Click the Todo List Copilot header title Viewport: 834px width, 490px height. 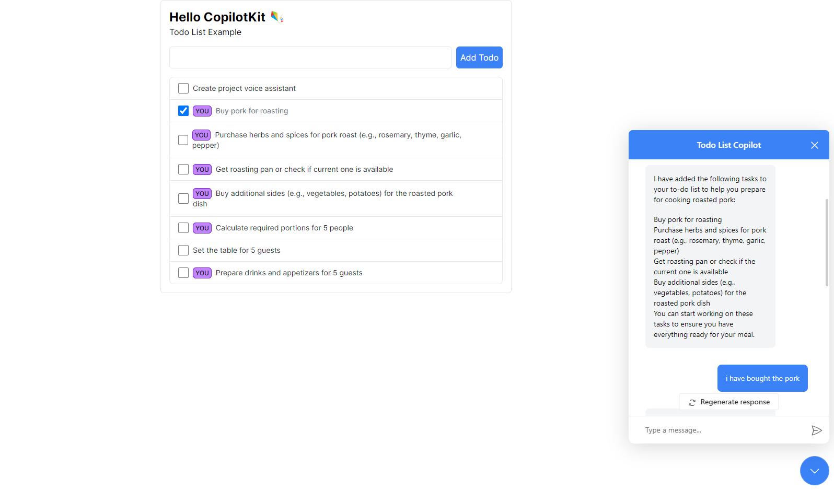coord(728,145)
